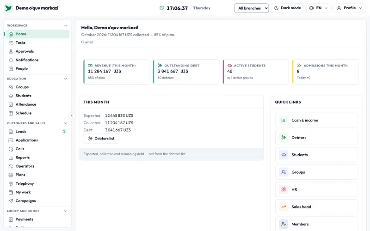The image size is (370, 231).
Task: Open the Debtors list button
Action: [x=101, y=139]
